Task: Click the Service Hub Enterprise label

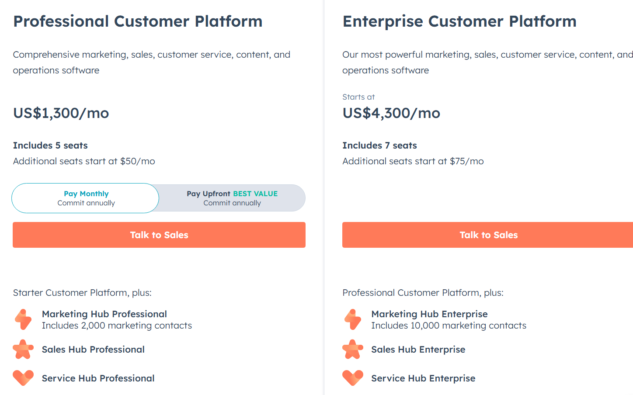Action: pos(423,378)
